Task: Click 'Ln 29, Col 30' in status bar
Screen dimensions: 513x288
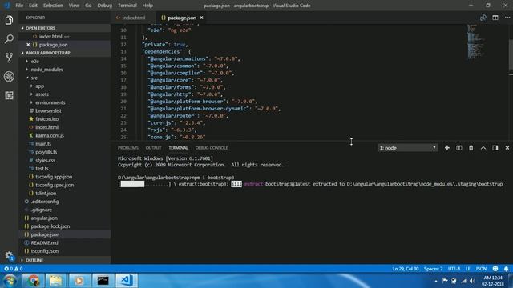Action: (406, 269)
